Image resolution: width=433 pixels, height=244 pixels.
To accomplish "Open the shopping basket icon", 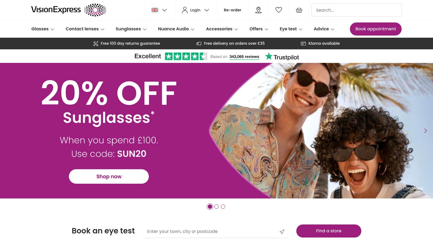I will coord(299,10).
